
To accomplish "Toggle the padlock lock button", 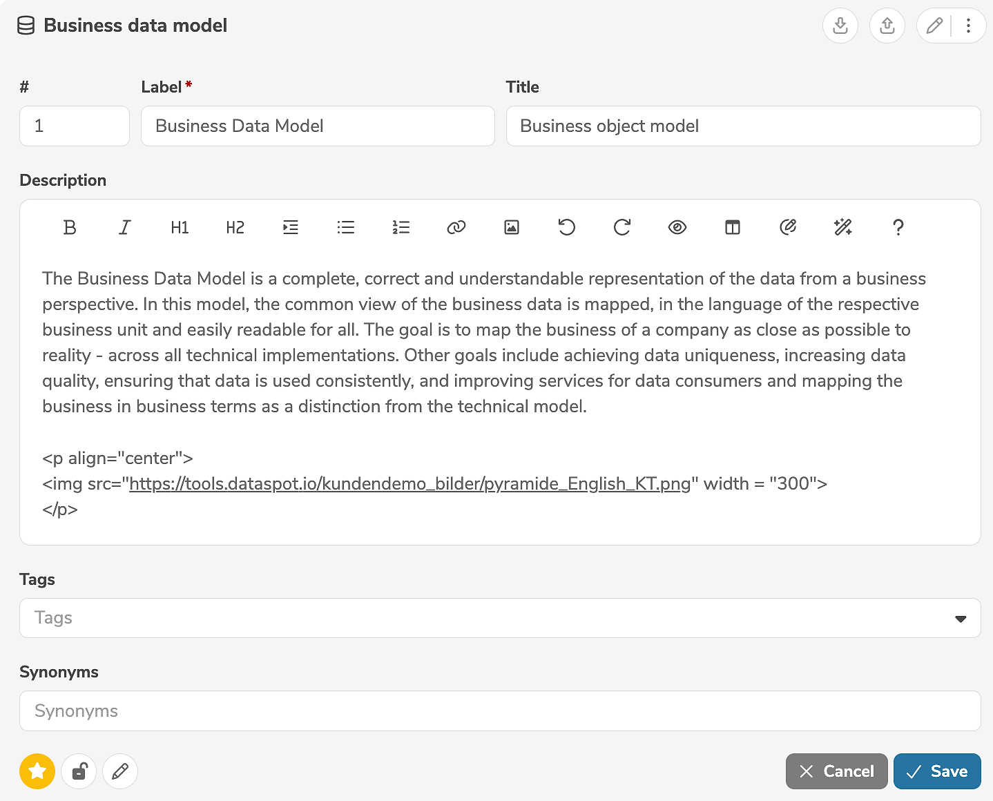I will [79, 771].
